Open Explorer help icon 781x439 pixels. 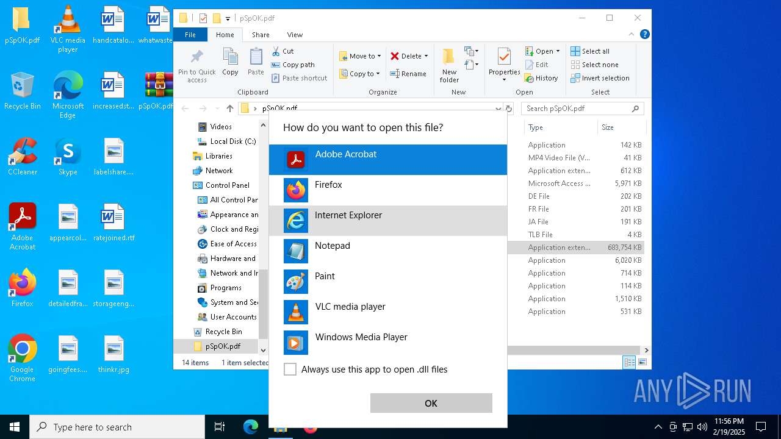pos(644,35)
